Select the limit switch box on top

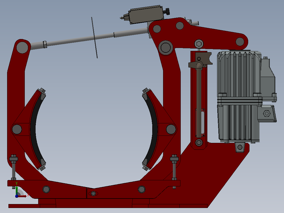tap(146, 15)
